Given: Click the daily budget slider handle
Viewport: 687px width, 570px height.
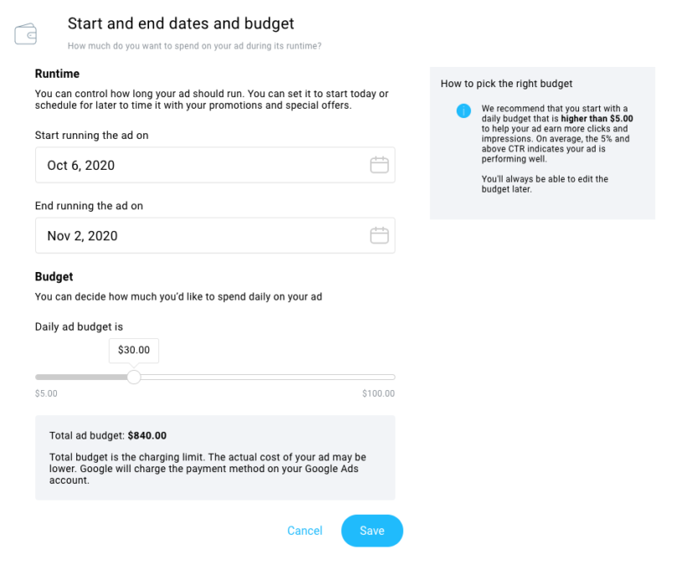Looking at the screenshot, I should point(134,377).
